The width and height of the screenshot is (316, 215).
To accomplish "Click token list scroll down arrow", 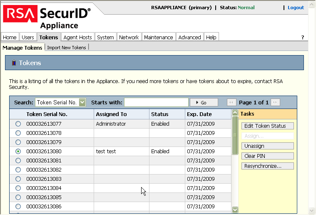I will (x=235, y=209).
